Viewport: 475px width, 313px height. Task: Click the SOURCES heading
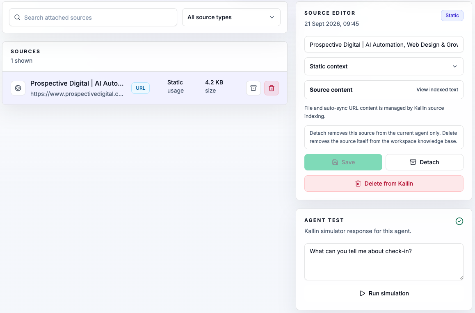(25, 51)
